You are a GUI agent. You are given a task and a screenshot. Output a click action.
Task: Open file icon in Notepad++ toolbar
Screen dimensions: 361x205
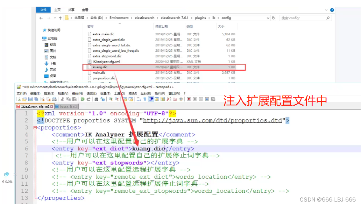pos(24,99)
